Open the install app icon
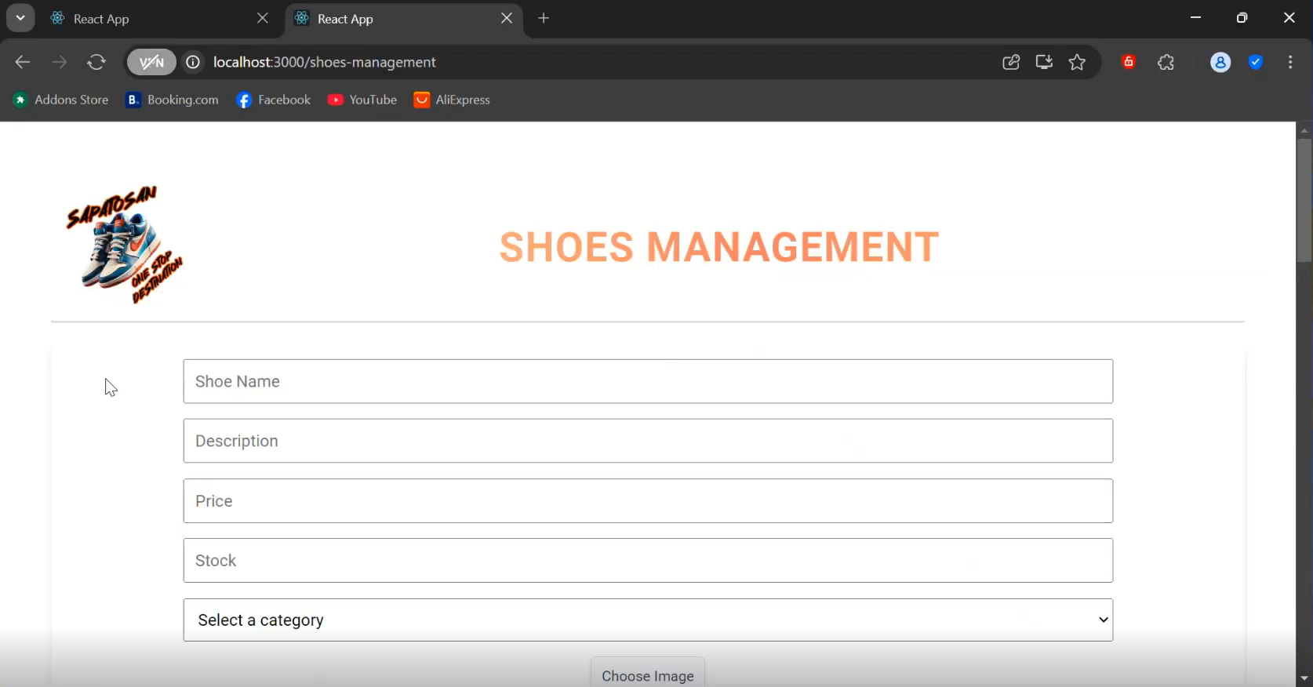This screenshot has height=687, width=1313. [1044, 62]
